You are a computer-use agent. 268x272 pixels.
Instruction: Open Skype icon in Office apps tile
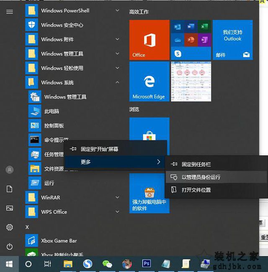(178, 53)
